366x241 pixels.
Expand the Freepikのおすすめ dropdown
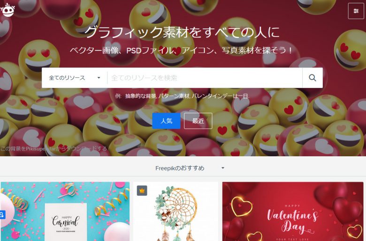pyautogui.click(x=190, y=168)
